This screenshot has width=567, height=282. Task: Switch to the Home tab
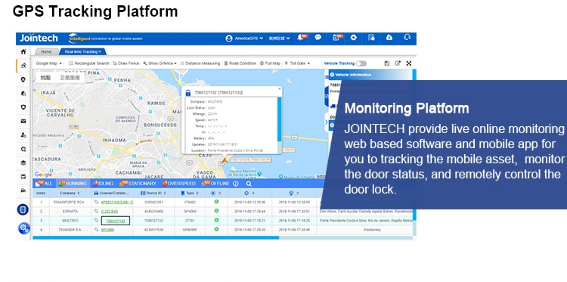[46, 51]
